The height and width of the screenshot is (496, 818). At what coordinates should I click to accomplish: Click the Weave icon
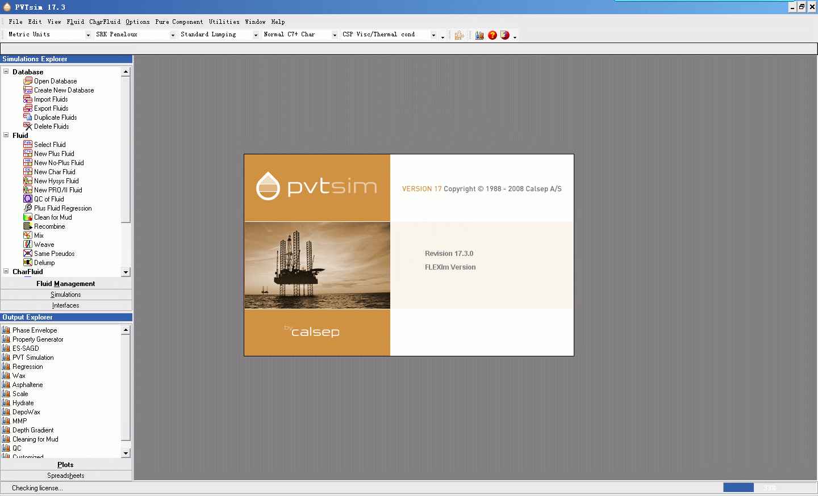coord(28,245)
